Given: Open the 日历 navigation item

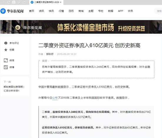Looking at the screenshot, I should click(x=71, y=11).
